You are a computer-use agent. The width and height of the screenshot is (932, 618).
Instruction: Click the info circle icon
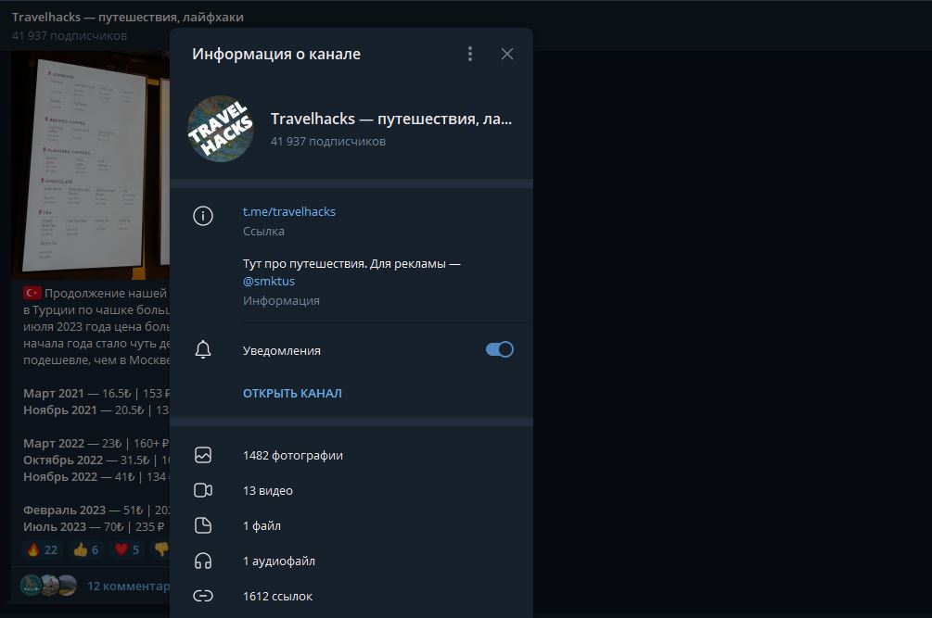click(203, 216)
